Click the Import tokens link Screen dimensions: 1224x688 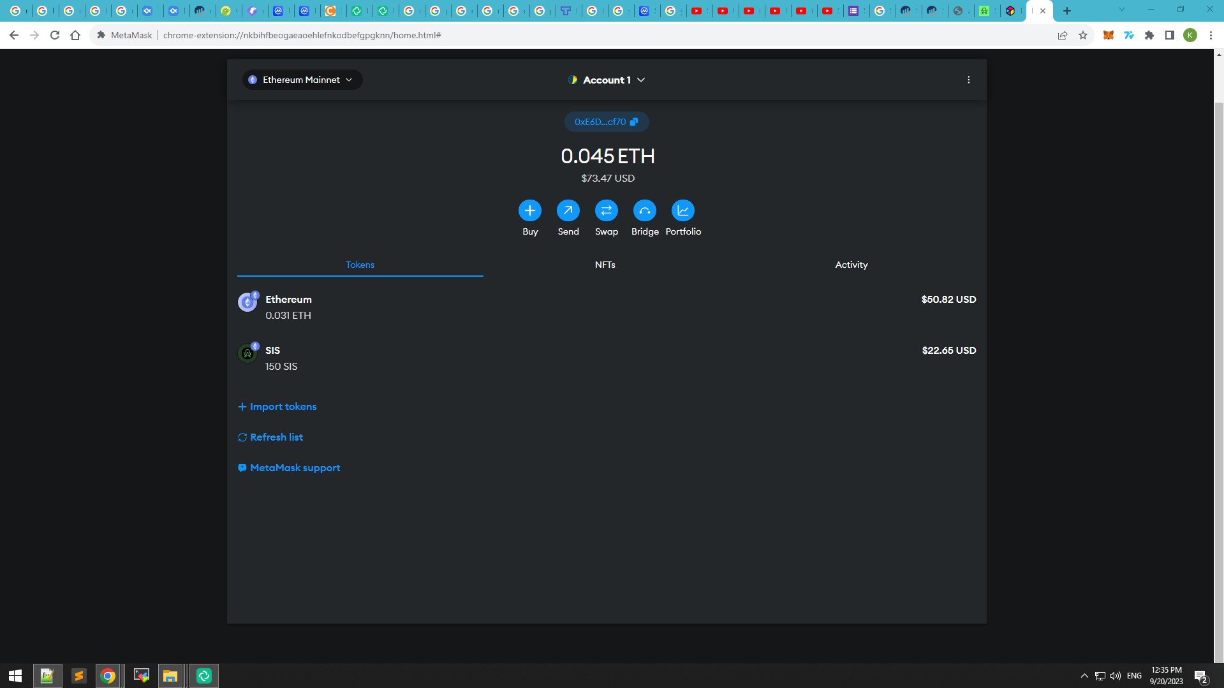pyautogui.click(x=277, y=407)
